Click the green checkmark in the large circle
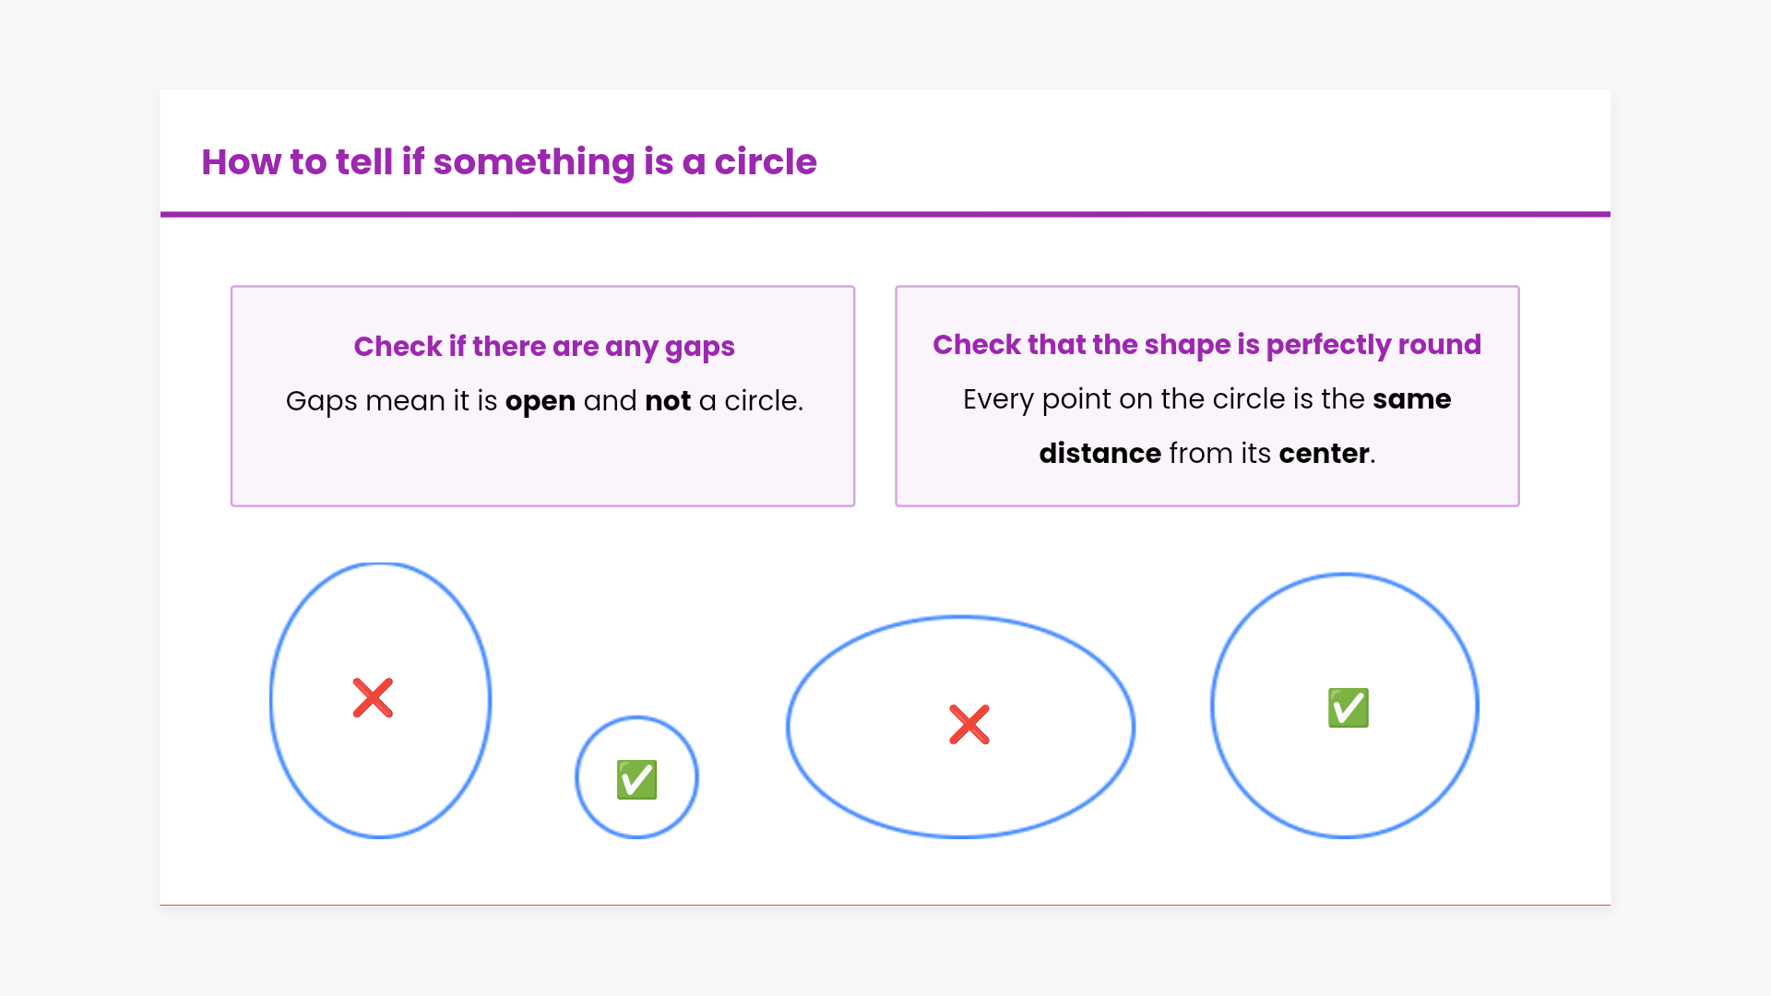This screenshot has width=1771, height=996. point(1348,708)
